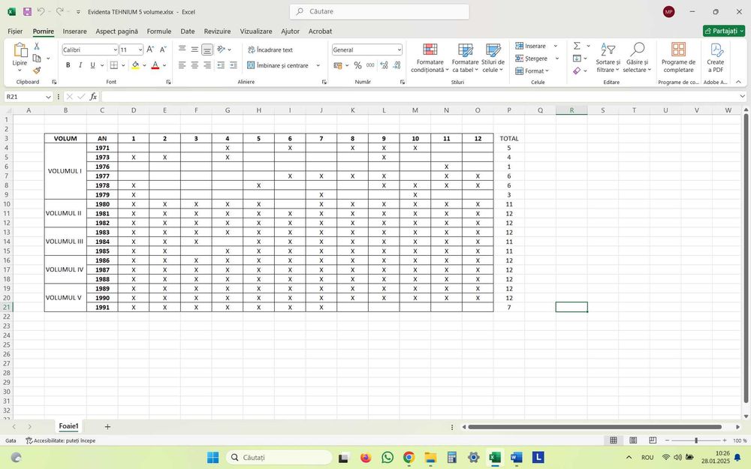The height and width of the screenshot is (469, 751).
Task: Open the font size dropdown
Action: [x=140, y=50]
